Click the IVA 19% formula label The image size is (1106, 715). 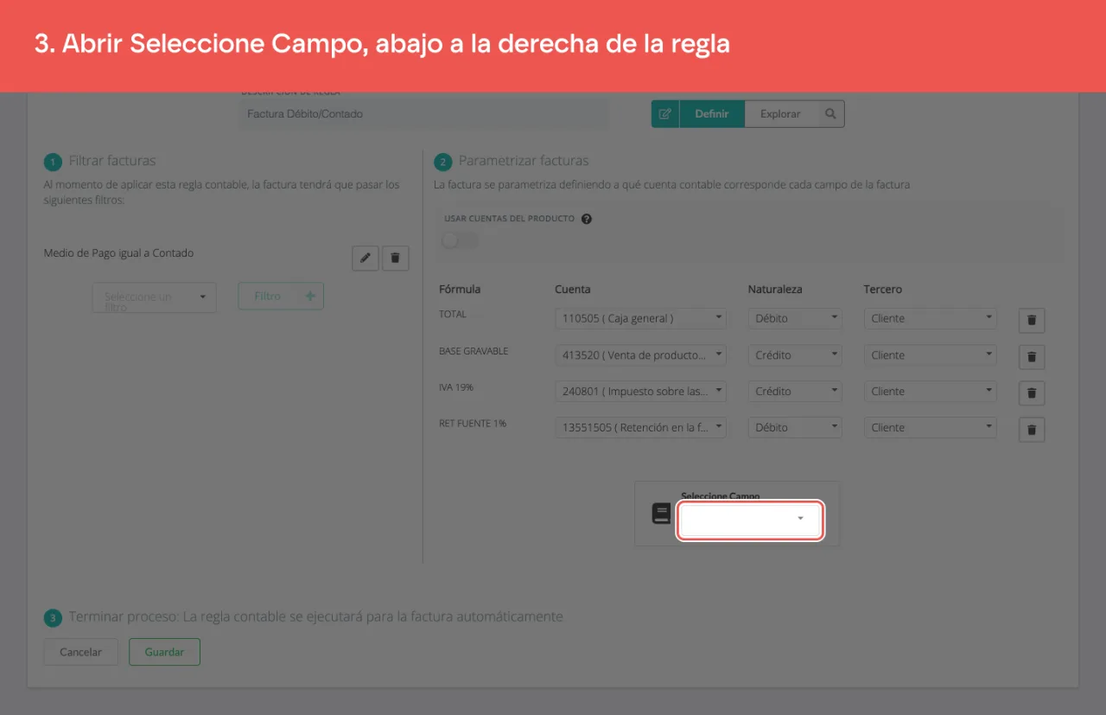tap(456, 387)
